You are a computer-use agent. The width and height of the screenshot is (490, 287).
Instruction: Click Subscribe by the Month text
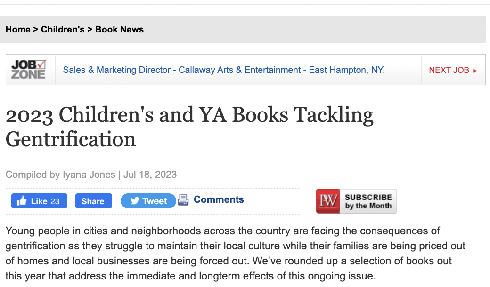(368, 201)
